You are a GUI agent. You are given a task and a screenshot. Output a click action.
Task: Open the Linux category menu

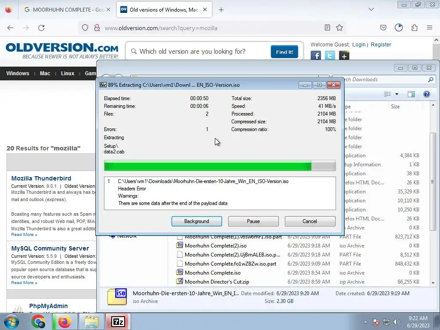coord(67,73)
